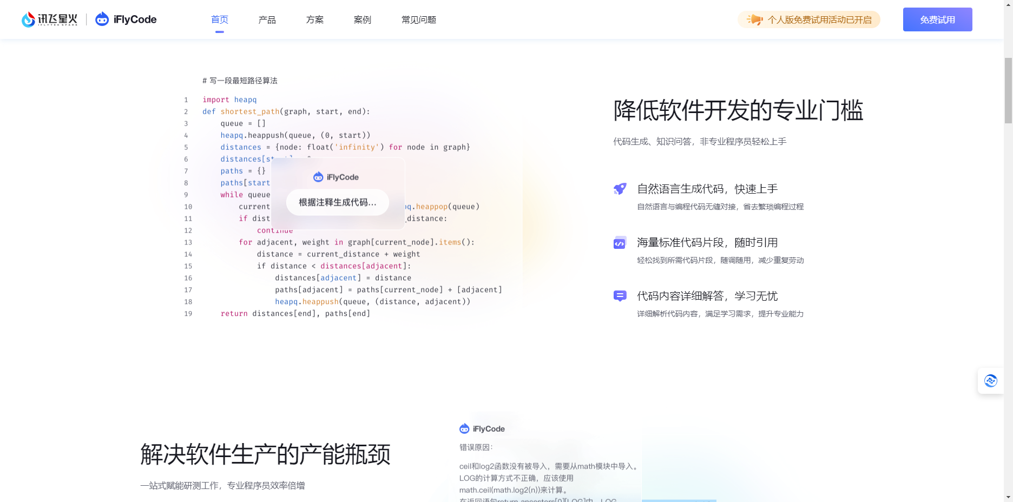
Task: Click the active 首页 tab
Action: [220, 19]
